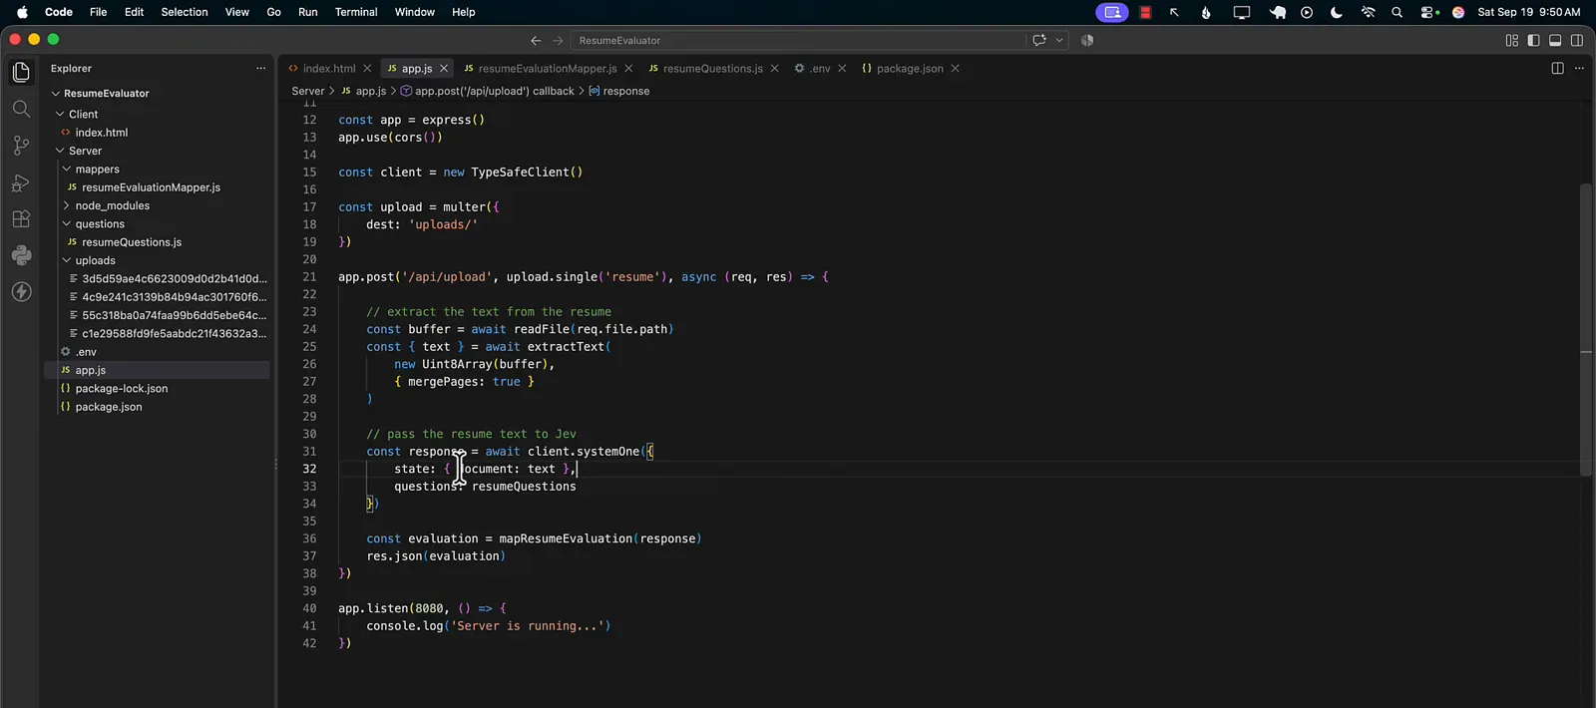Toggle the secondary side bar visibility
Image resolution: width=1596 pixels, height=708 pixels.
point(1577,41)
